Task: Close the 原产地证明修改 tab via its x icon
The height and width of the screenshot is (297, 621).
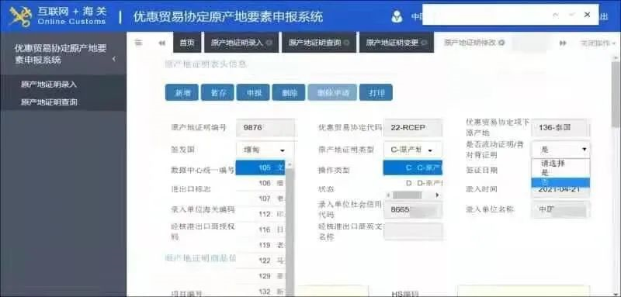Action: tap(501, 43)
